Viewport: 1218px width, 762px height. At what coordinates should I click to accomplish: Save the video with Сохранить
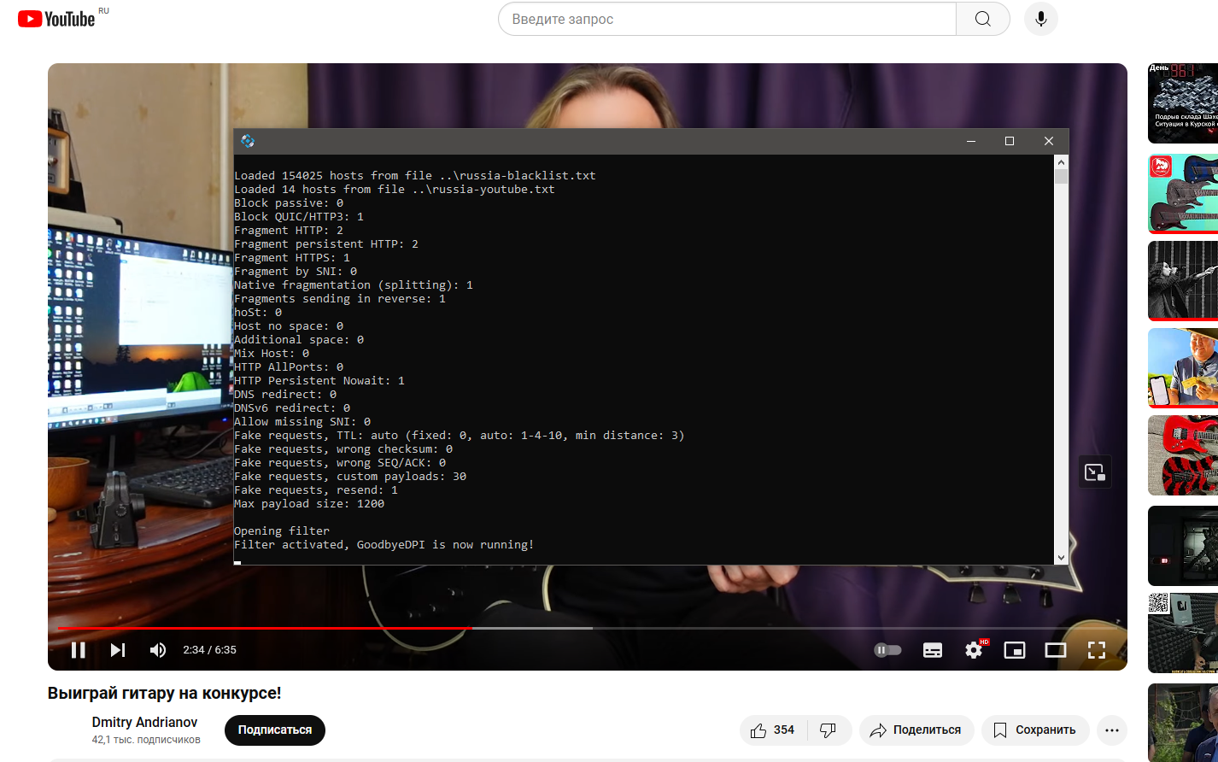tap(1034, 730)
